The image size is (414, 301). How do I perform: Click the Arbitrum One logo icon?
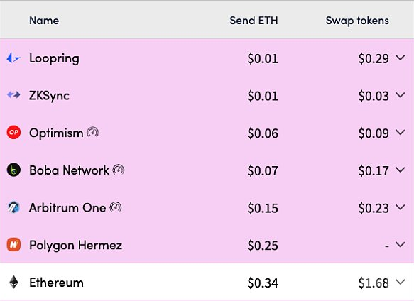pos(13,207)
